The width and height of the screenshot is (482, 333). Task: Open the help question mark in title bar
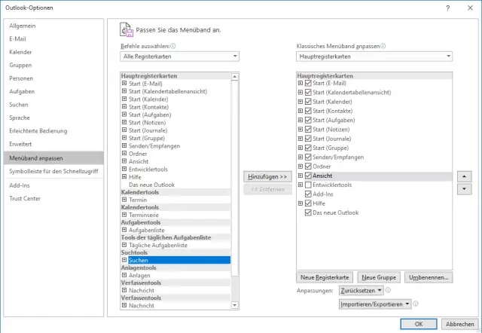click(448, 8)
